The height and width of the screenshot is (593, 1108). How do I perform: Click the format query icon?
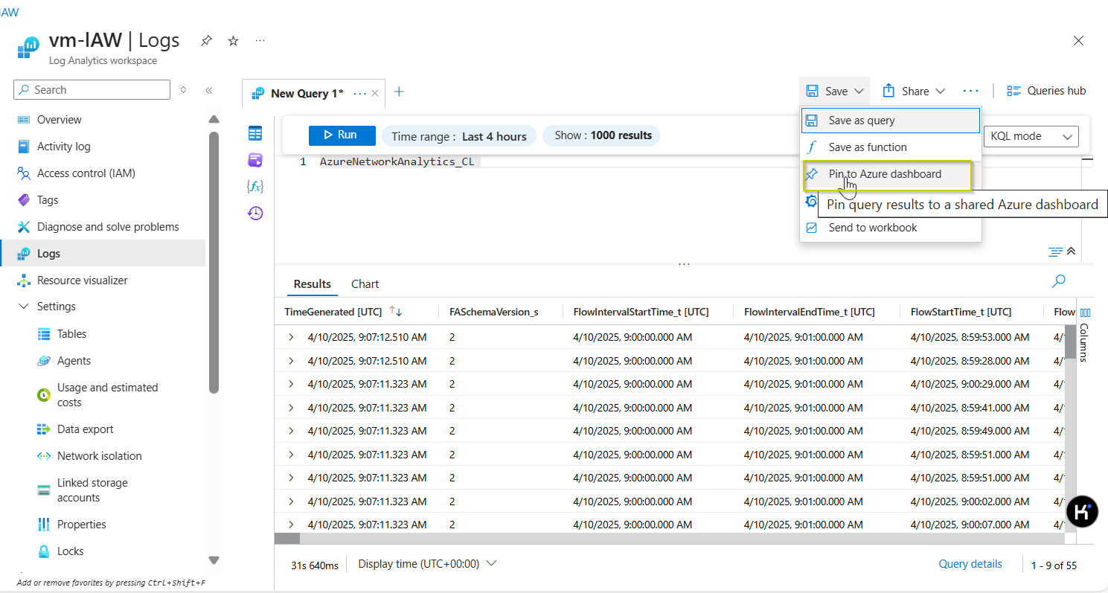click(1055, 251)
